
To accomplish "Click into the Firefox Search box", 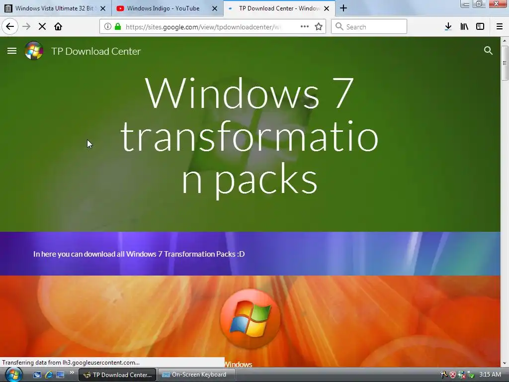I will tap(369, 27).
